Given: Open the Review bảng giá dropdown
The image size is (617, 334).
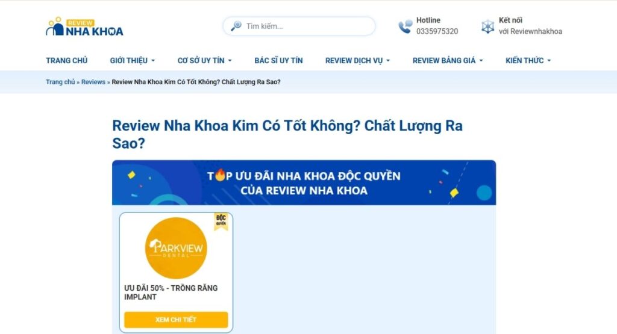Looking at the screenshot, I should [448, 61].
